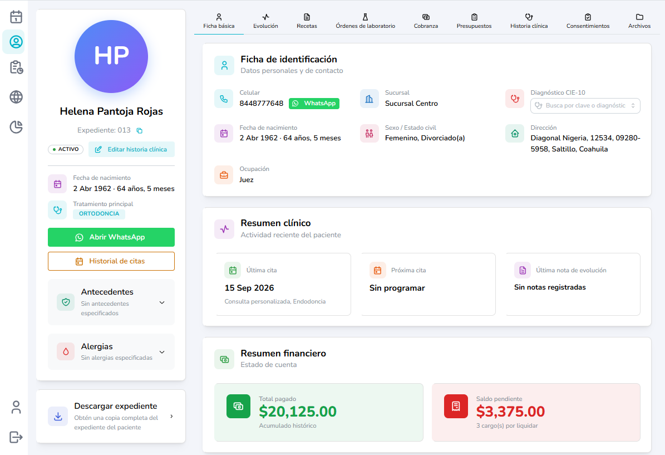Switch to the Archivos tab
Image resolution: width=665 pixels, height=455 pixels.
(639, 21)
